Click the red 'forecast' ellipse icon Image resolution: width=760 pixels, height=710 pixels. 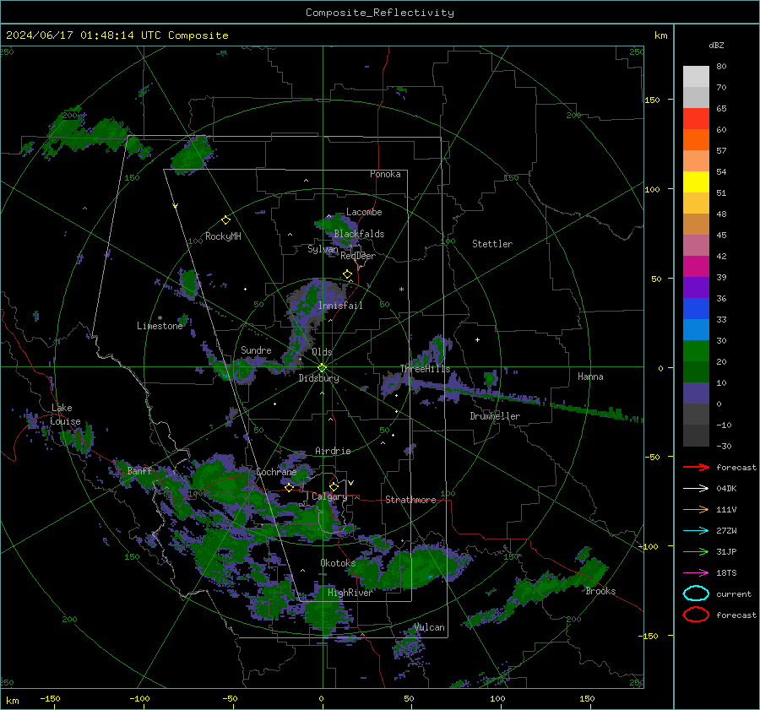tap(696, 615)
